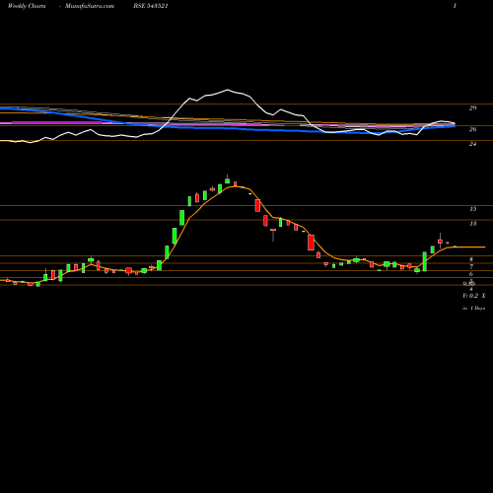Click the 15 price axis label
The image size is (493, 493).
[473, 209]
